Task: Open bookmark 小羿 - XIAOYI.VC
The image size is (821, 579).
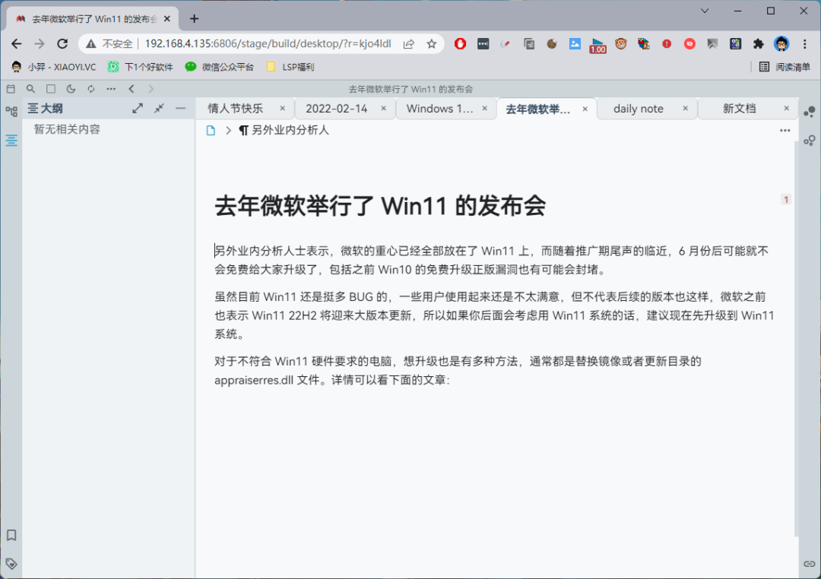Action: click(54, 67)
